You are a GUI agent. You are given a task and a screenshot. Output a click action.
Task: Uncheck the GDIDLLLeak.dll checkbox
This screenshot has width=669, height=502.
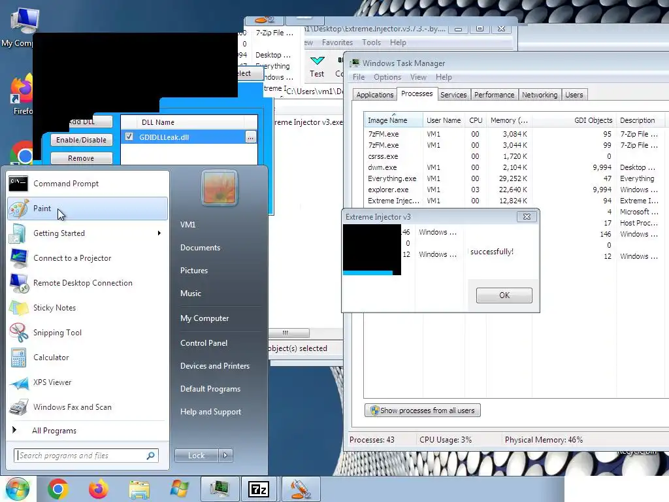[x=129, y=137]
